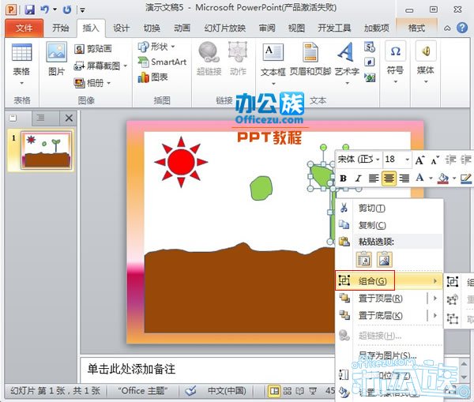Open the 文件 file tab
This screenshot has height=402, width=474.
[x=24, y=28]
